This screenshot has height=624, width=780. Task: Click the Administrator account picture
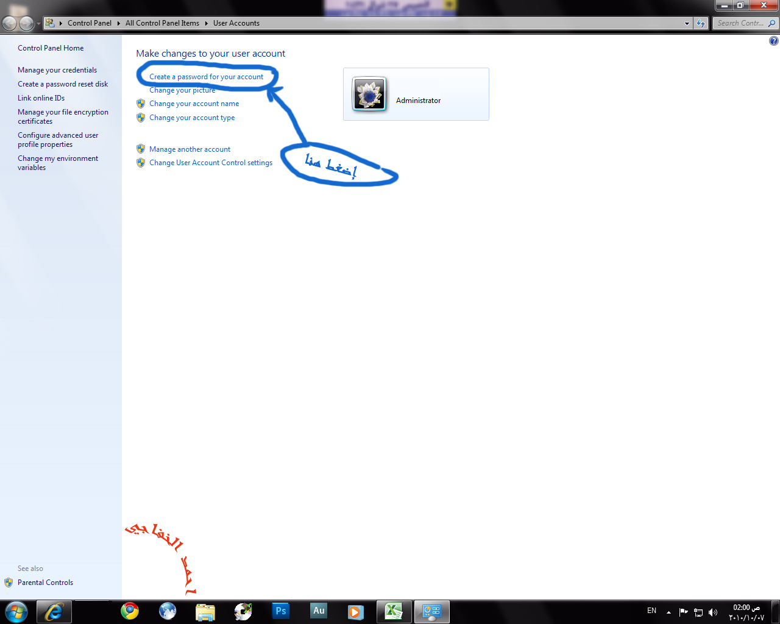[x=369, y=94]
